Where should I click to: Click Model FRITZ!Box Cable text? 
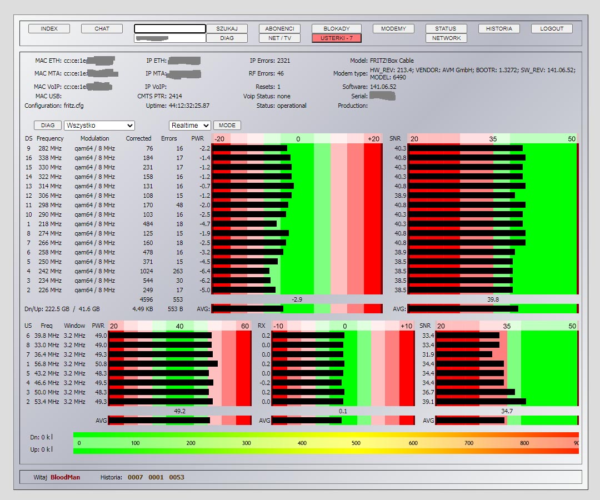point(392,61)
